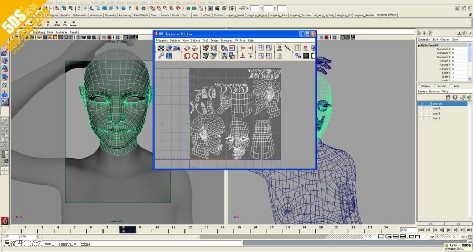This screenshot has height=252, width=473.
Task: Click frame 12 on the time slider
Action: (x=190, y=229)
